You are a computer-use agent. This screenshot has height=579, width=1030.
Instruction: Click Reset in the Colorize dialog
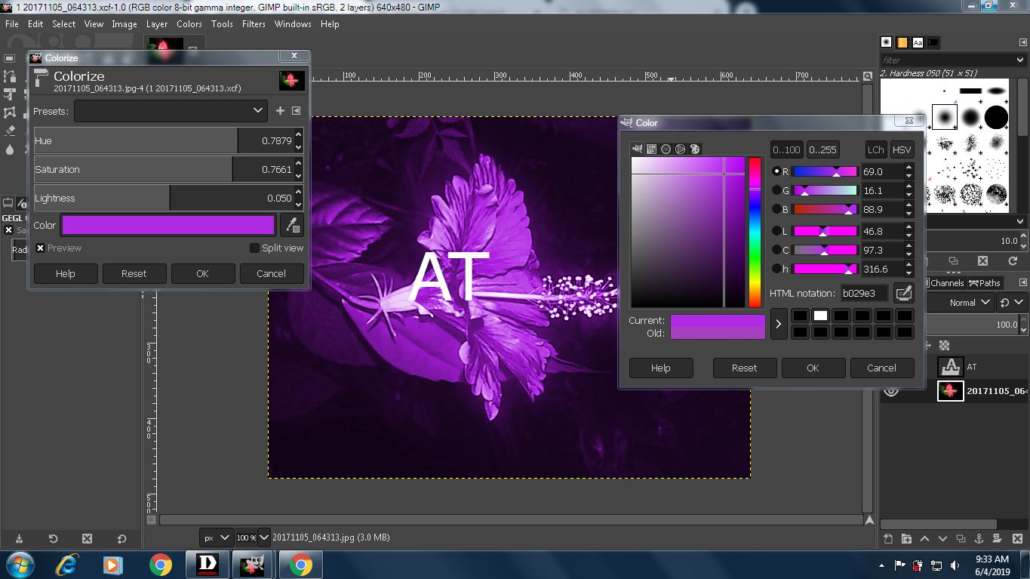click(134, 273)
